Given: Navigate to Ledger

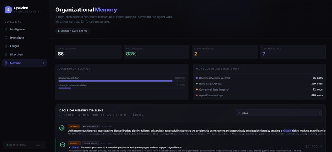Looking at the screenshot, I should (24, 46).
